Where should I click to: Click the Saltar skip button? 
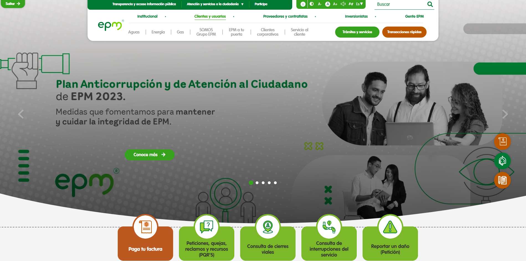[x=13, y=4]
